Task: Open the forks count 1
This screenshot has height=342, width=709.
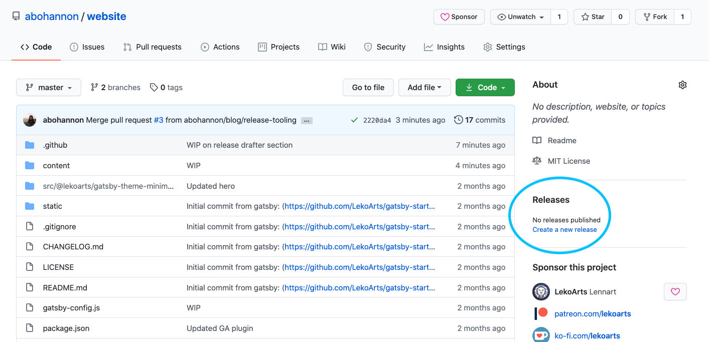Action: 682,17
